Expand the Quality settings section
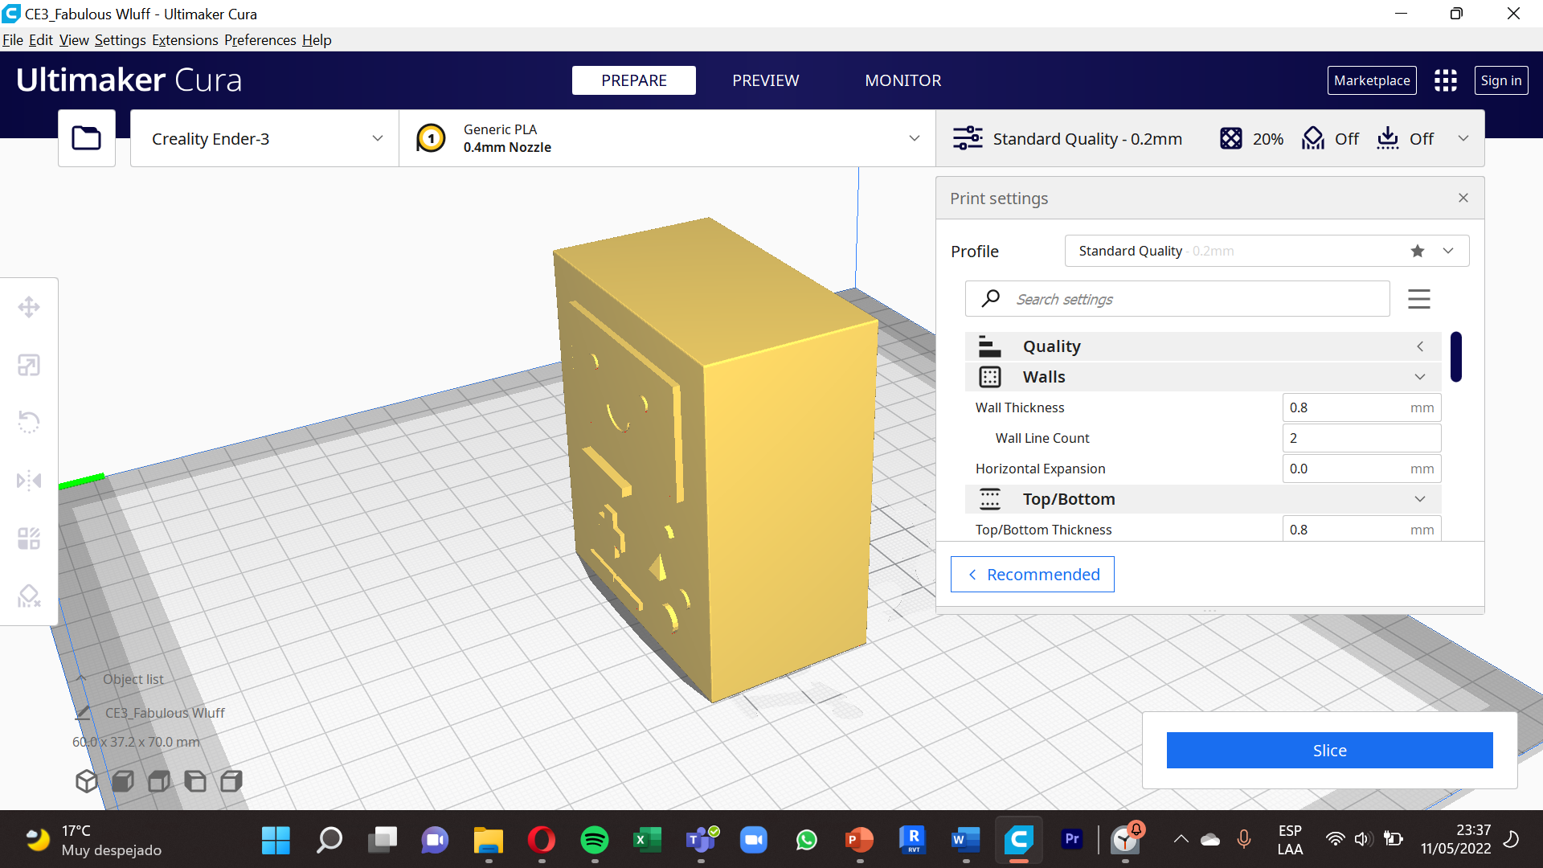This screenshot has width=1543, height=868. (1203, 346)
